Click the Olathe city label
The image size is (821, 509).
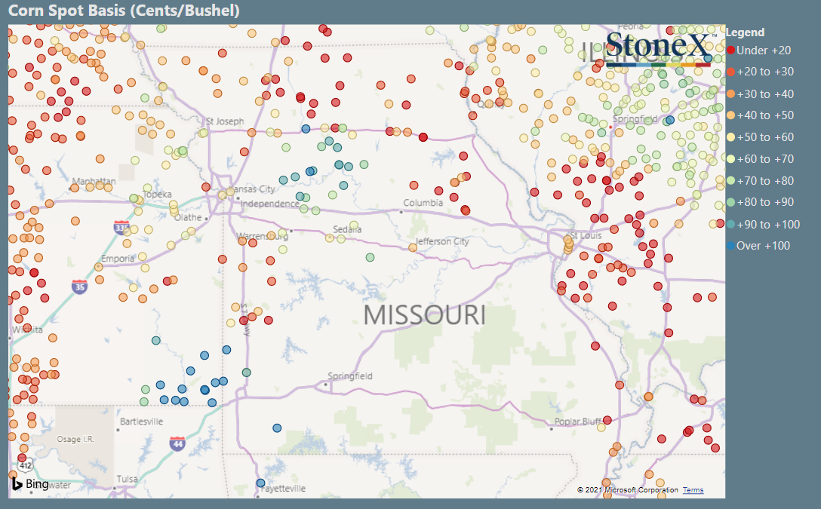188,218
